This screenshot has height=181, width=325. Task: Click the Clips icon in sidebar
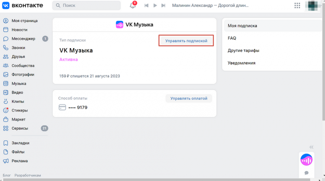coord(6,102)
